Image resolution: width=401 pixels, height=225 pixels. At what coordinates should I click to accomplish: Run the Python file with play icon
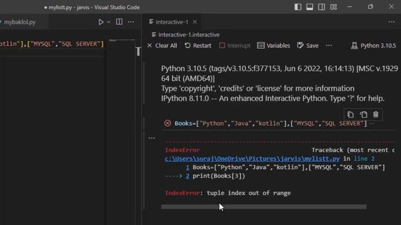pos(101,22)
